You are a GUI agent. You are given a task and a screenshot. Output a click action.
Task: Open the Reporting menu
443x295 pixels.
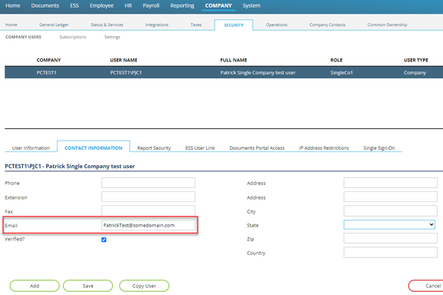click(182, 5)
